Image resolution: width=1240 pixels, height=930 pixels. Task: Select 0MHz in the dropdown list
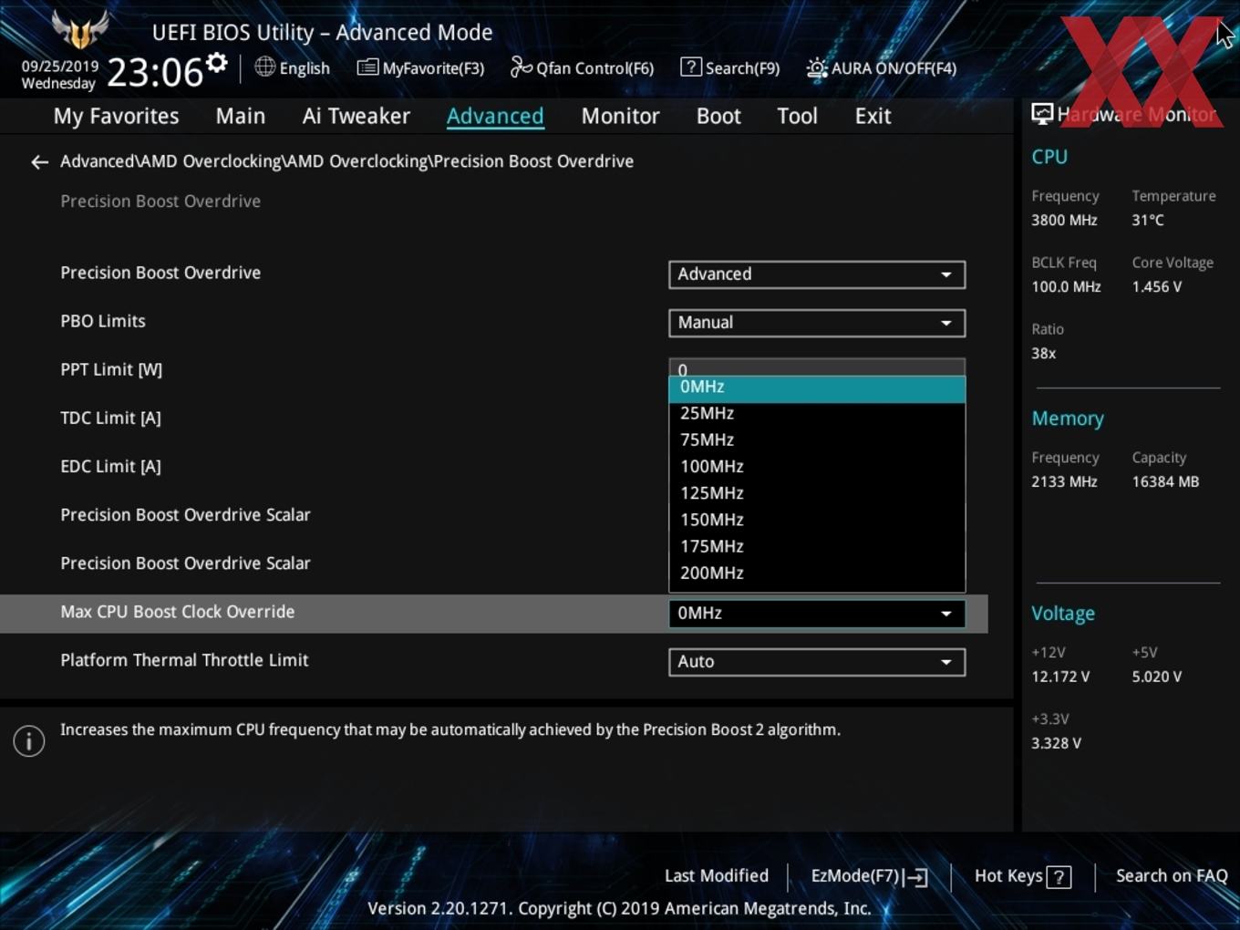(817, 387)
